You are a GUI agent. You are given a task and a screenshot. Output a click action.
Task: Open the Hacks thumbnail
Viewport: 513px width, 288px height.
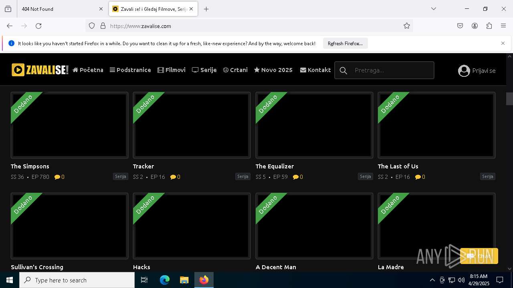192,226
